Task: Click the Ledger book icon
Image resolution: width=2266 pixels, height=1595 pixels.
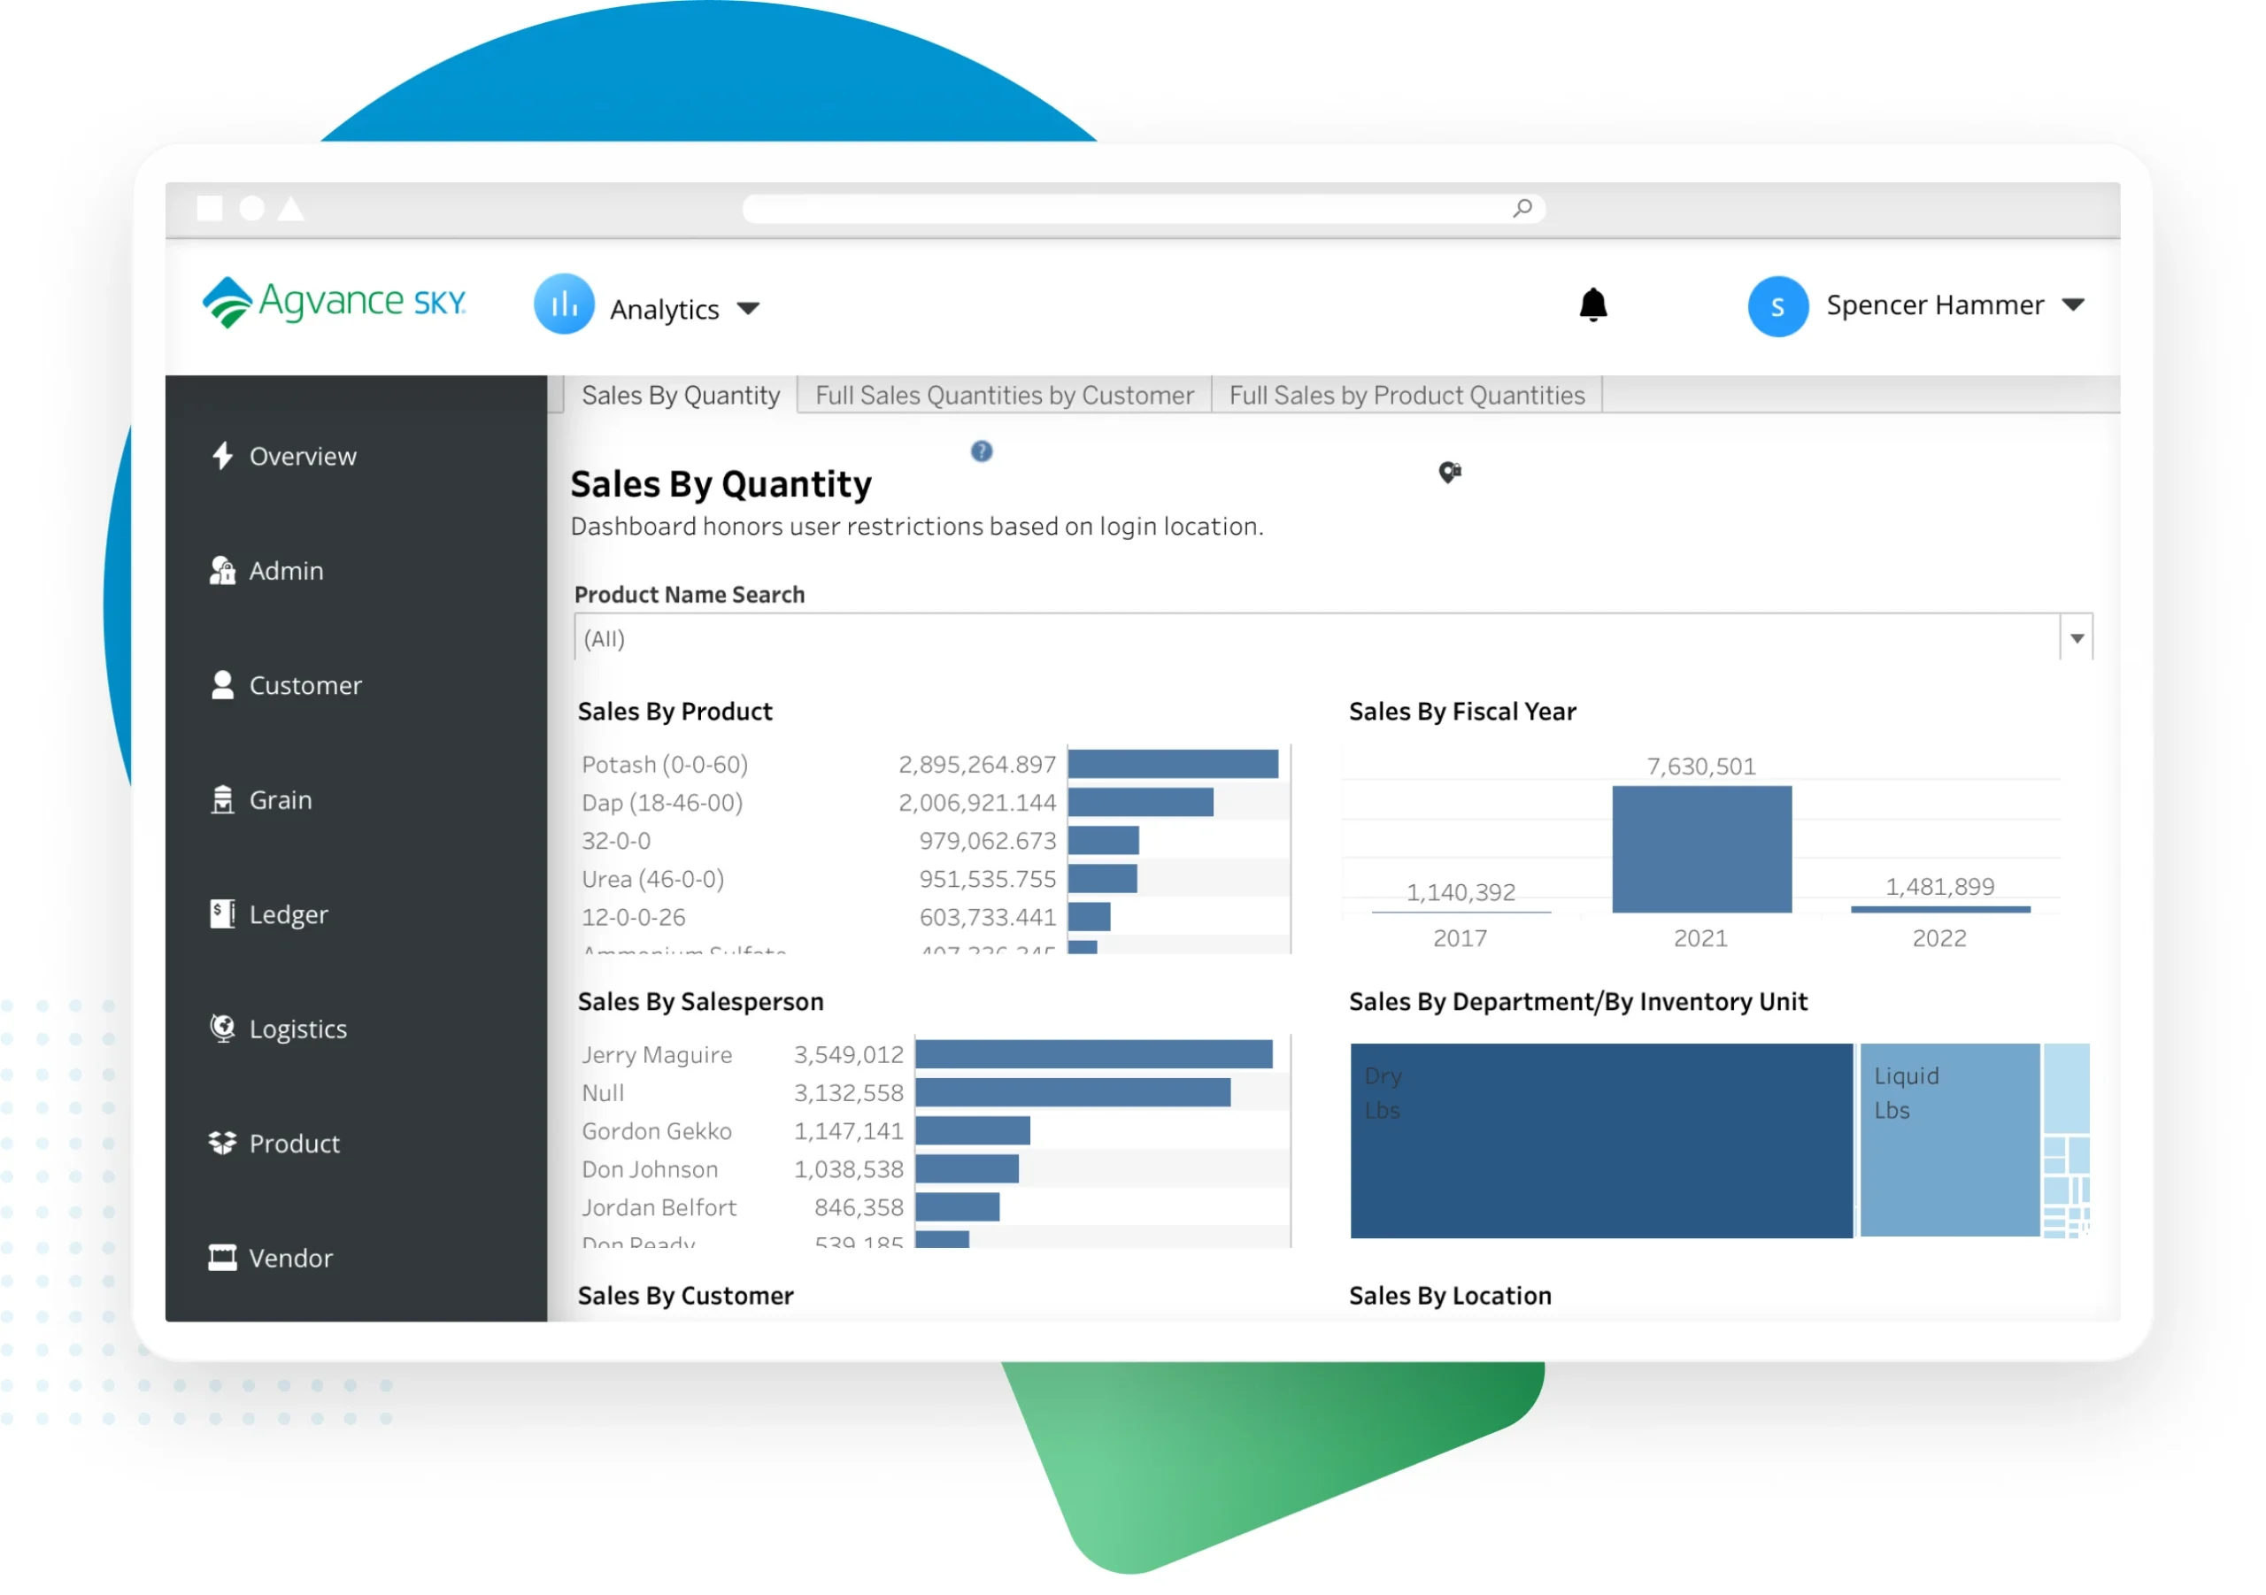Action: (222, 914)
